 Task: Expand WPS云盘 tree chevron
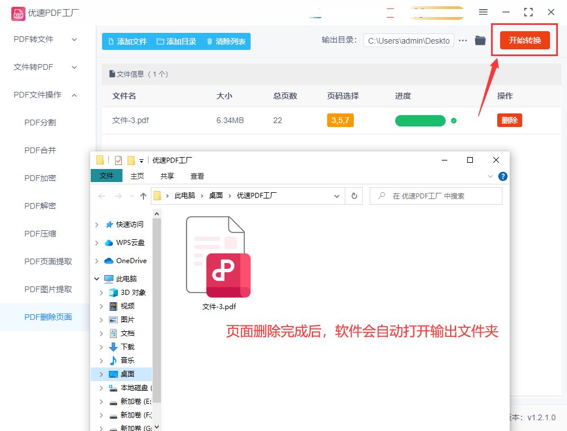[x=96, y=243]
